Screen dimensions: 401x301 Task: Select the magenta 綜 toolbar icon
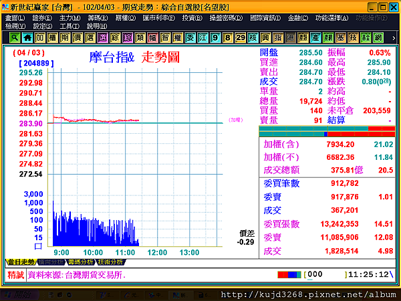coord(128,38)
